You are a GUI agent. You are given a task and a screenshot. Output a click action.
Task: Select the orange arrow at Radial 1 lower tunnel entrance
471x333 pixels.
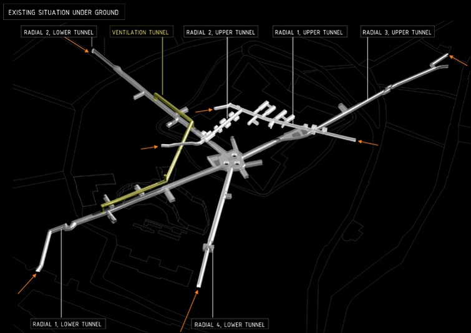27,284
